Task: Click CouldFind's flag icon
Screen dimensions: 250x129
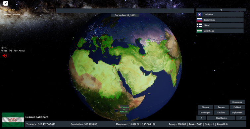Action: [x=199, y=15]
